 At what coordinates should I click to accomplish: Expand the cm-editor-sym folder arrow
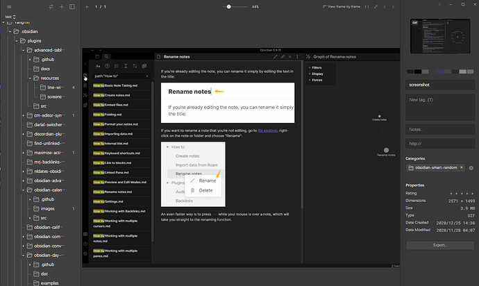pyautogui.click(x=23, y=115)
